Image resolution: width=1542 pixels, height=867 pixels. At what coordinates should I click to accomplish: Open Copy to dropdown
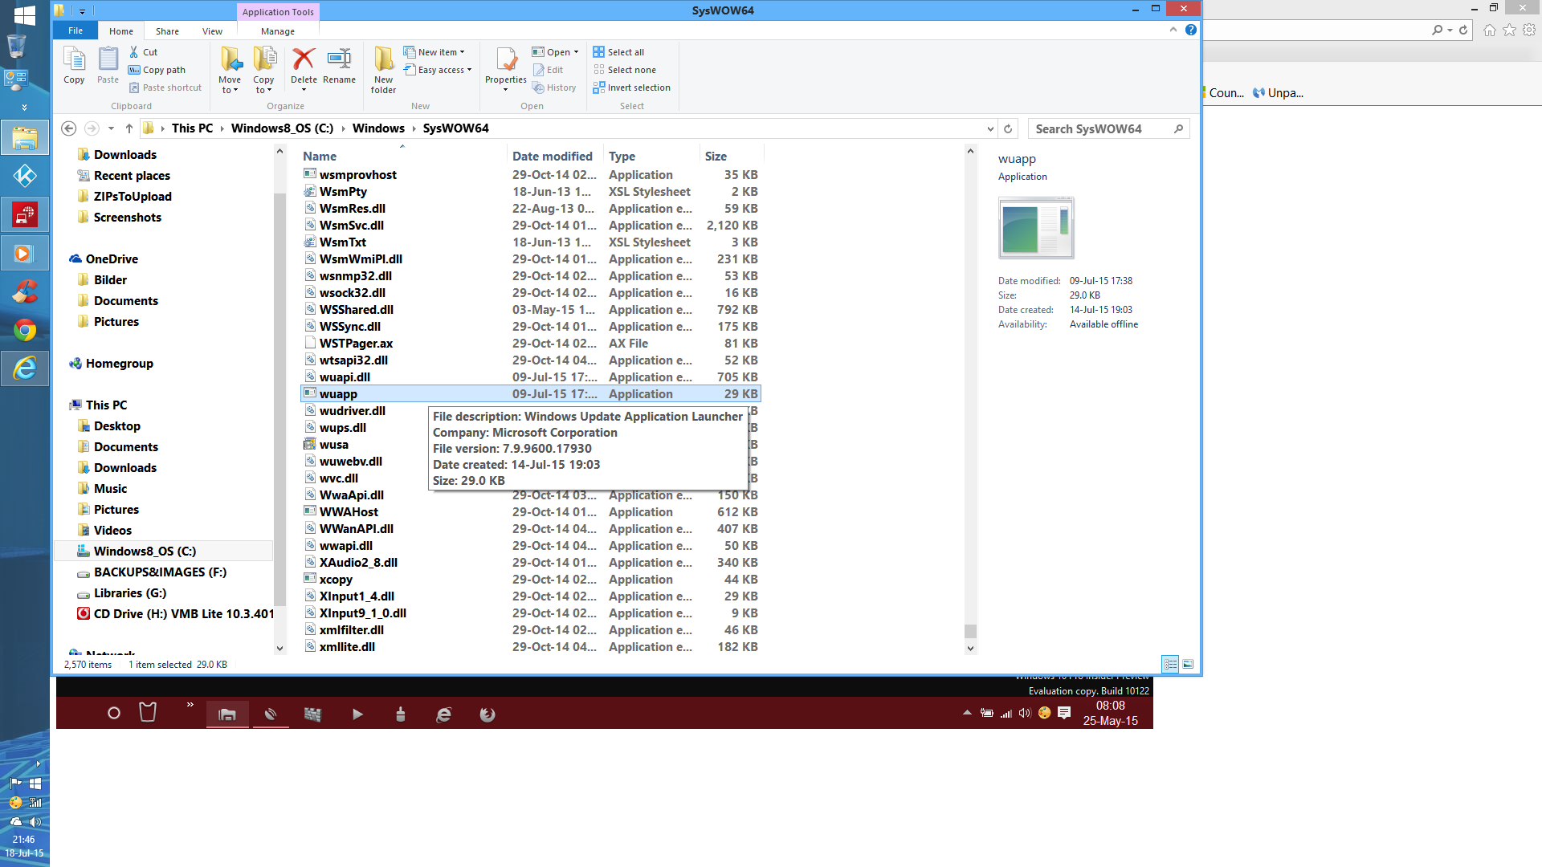[x=263, y=70]
